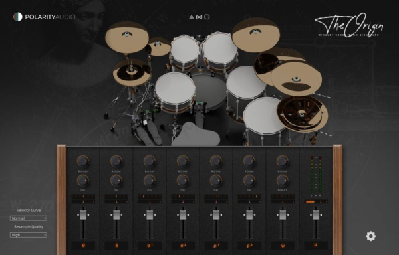This screenshot has height=255, width=399.
Task: Click the μ master volume fader
Action: point(316,215)
